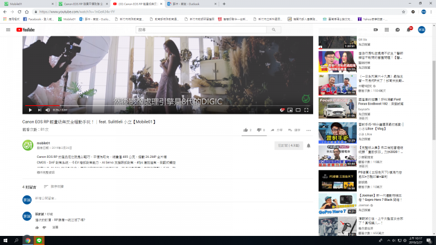Toggle the channel notification bell
Screen dimensions: 436x245
pos(308,146)
